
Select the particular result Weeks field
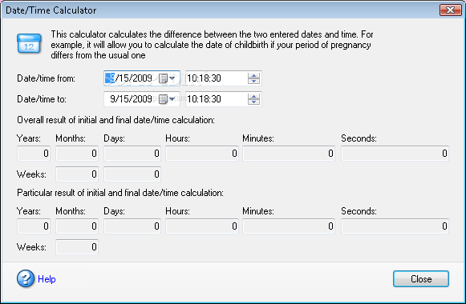point(77,247)
